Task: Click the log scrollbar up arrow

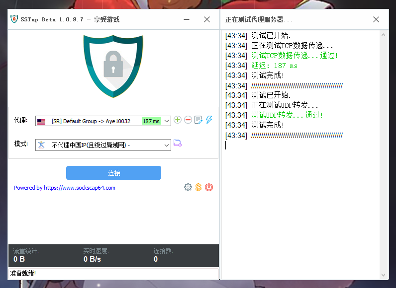Action: tap(384, 35)
